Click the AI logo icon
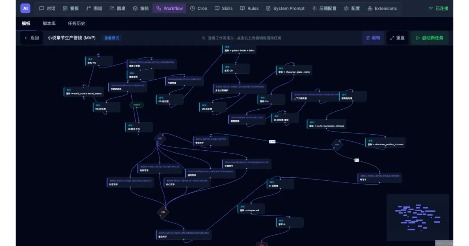Screen dimensions: 469x246 point(25,8)
